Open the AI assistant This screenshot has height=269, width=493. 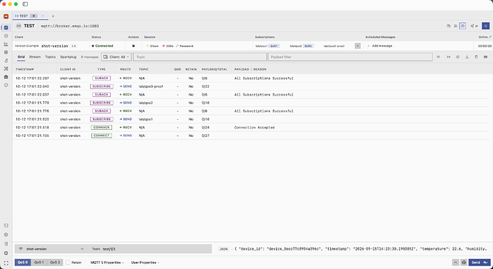pyautogui.click(x=474, y=26)
